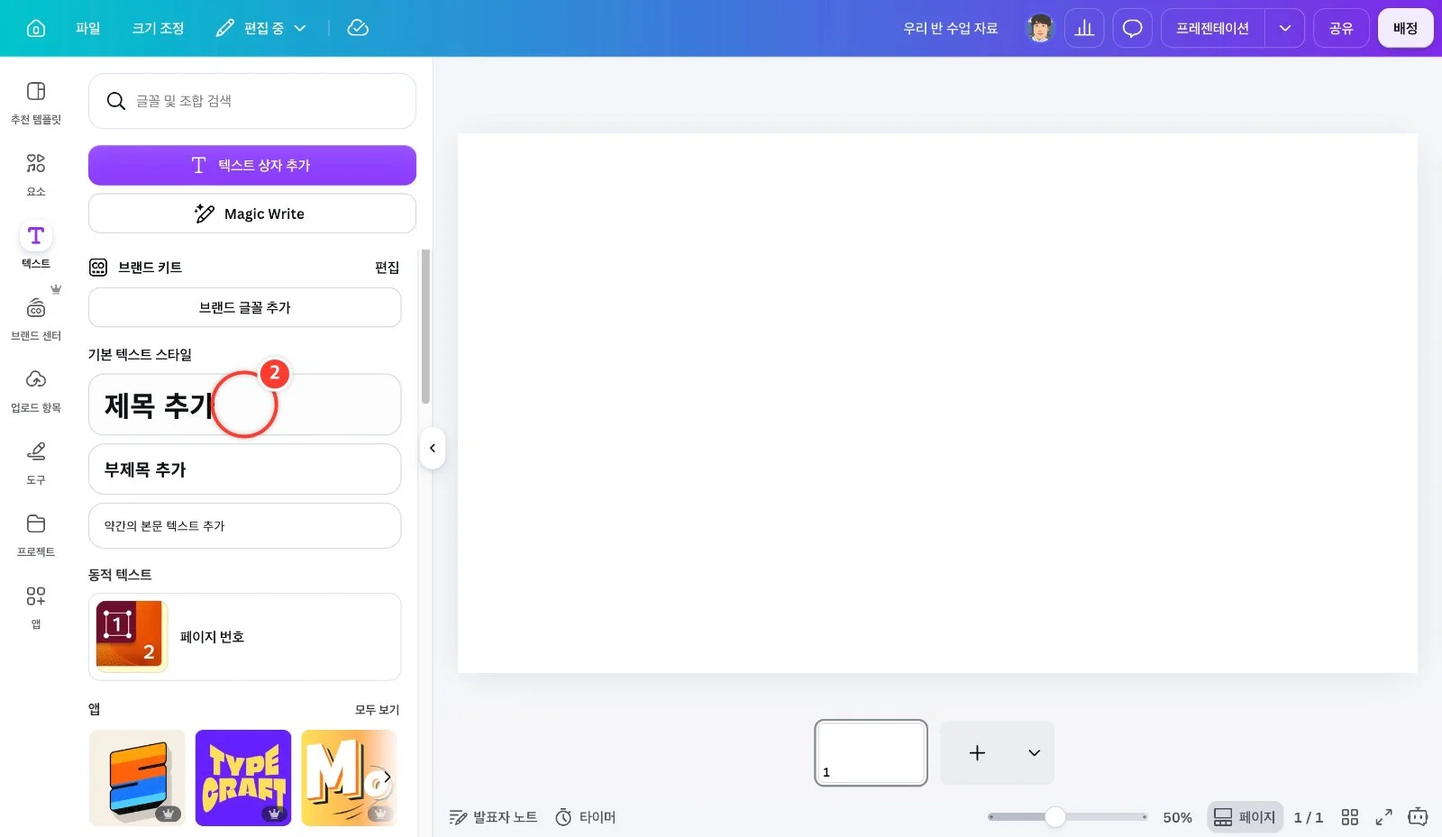Open the 브랜드 센터 panel
1442x837 pixels.
36,318
